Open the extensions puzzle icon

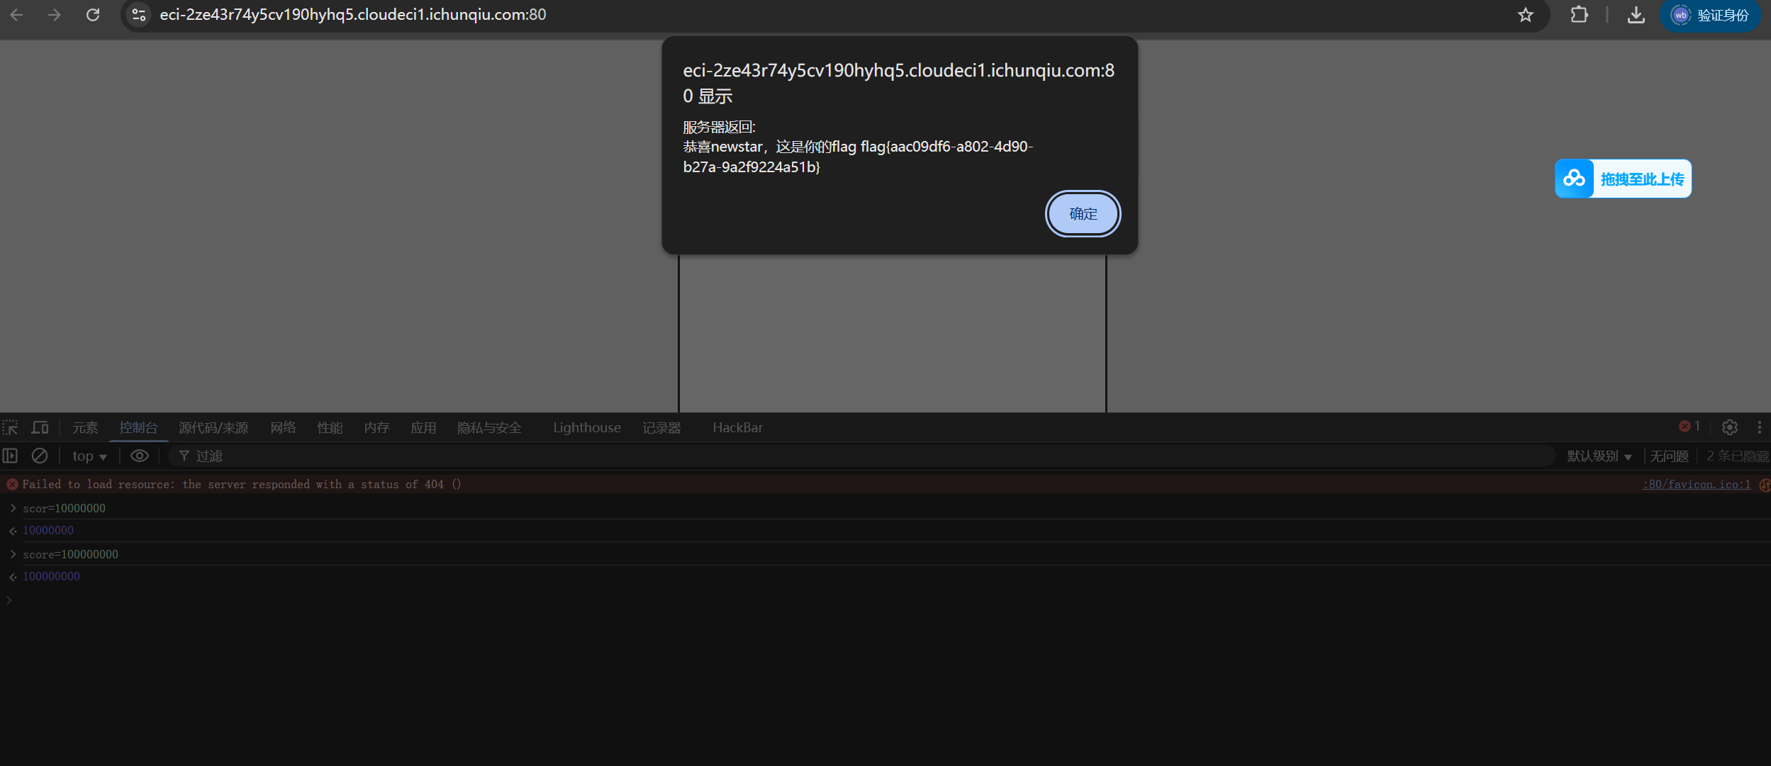click(x=1579, y=15)
